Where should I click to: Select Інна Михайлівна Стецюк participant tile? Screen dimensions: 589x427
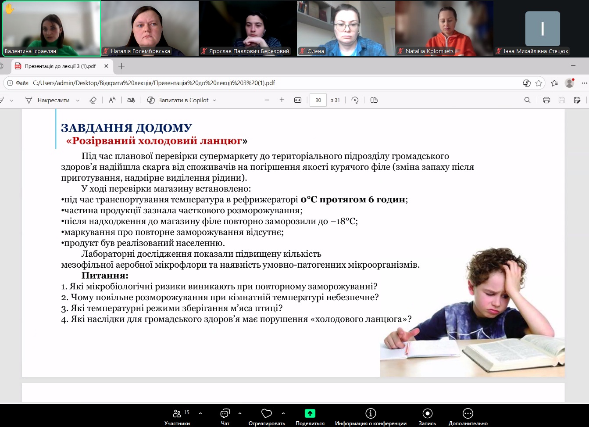(543, 28)
